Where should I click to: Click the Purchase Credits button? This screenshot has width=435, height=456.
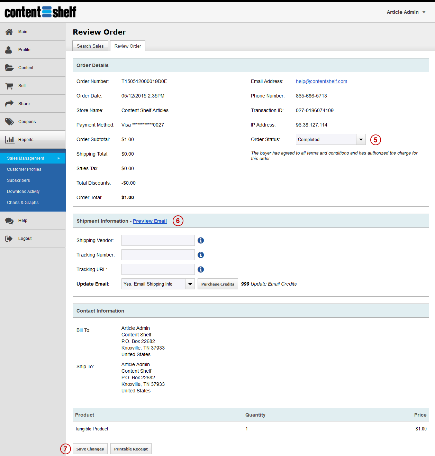click(218, 284)
